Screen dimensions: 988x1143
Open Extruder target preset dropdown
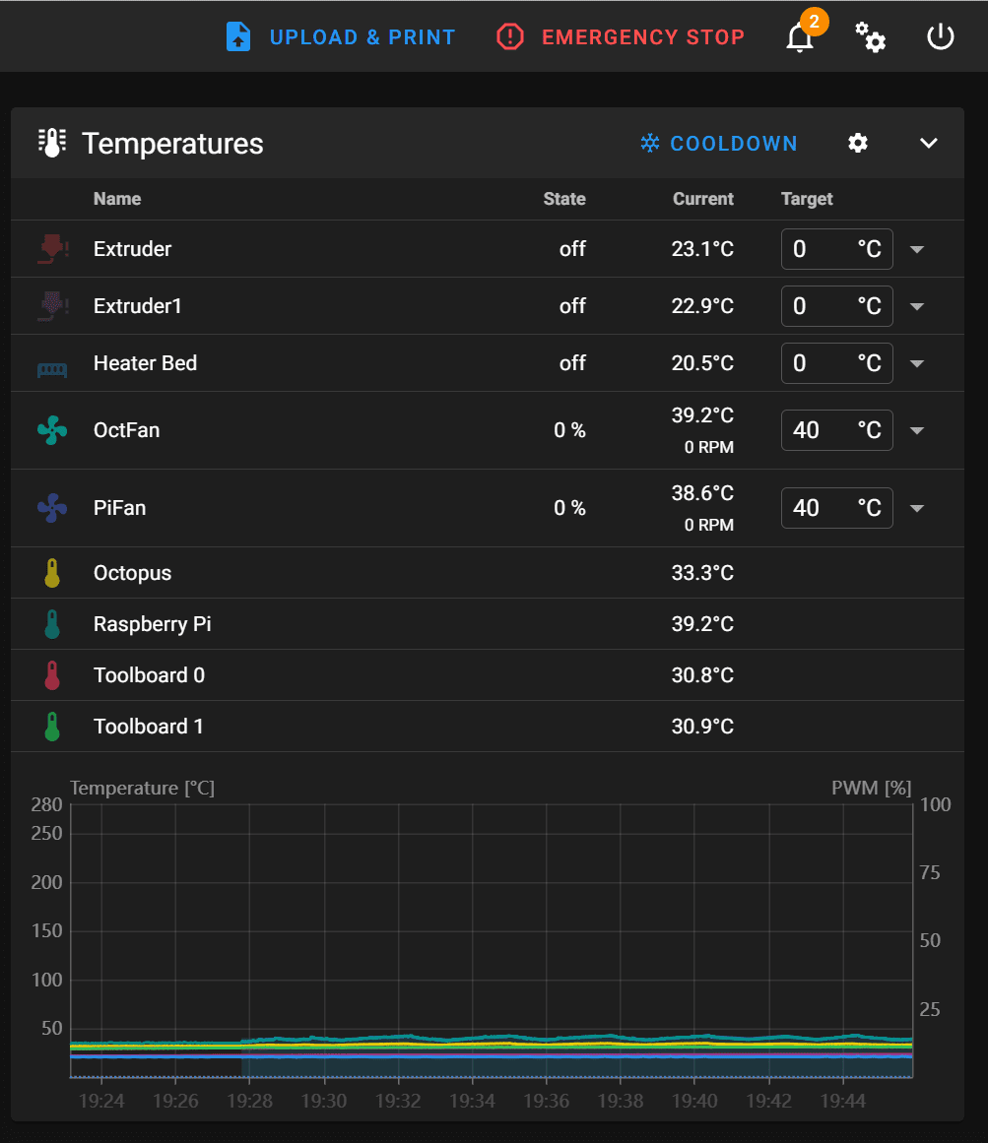click(917, 249)
